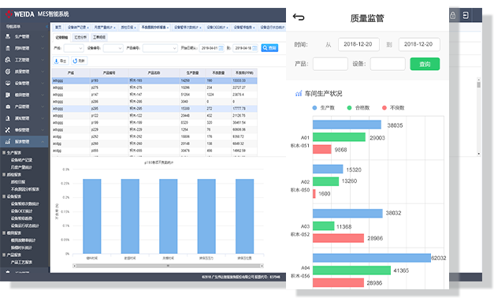Open 质量管理 sidebar icon

(8, 72)
